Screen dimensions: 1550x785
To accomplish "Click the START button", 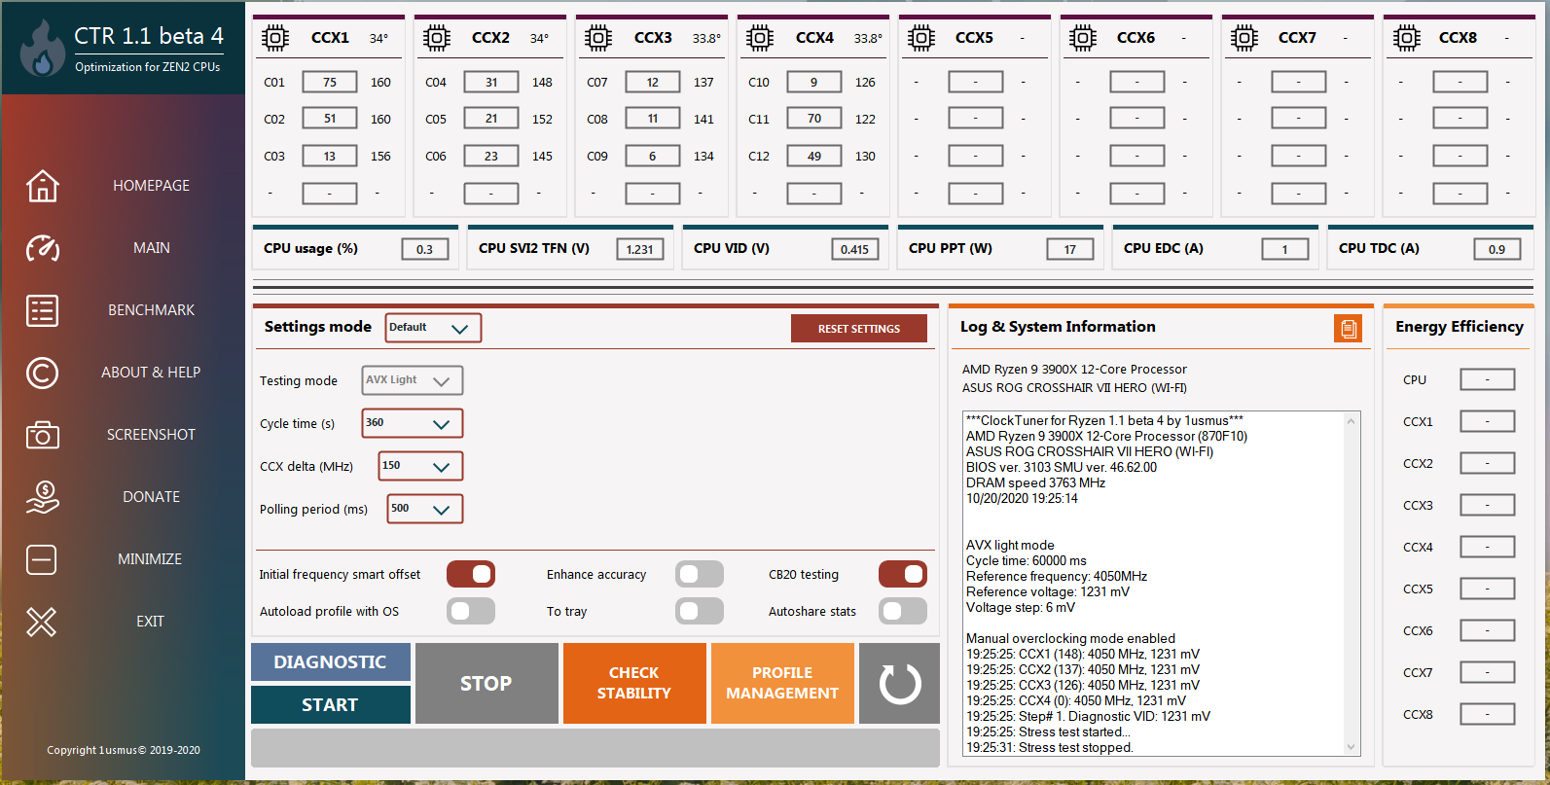I will click(331, 705).
